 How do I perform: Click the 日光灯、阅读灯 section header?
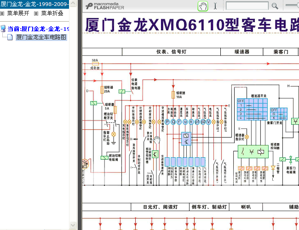point(160,207)
